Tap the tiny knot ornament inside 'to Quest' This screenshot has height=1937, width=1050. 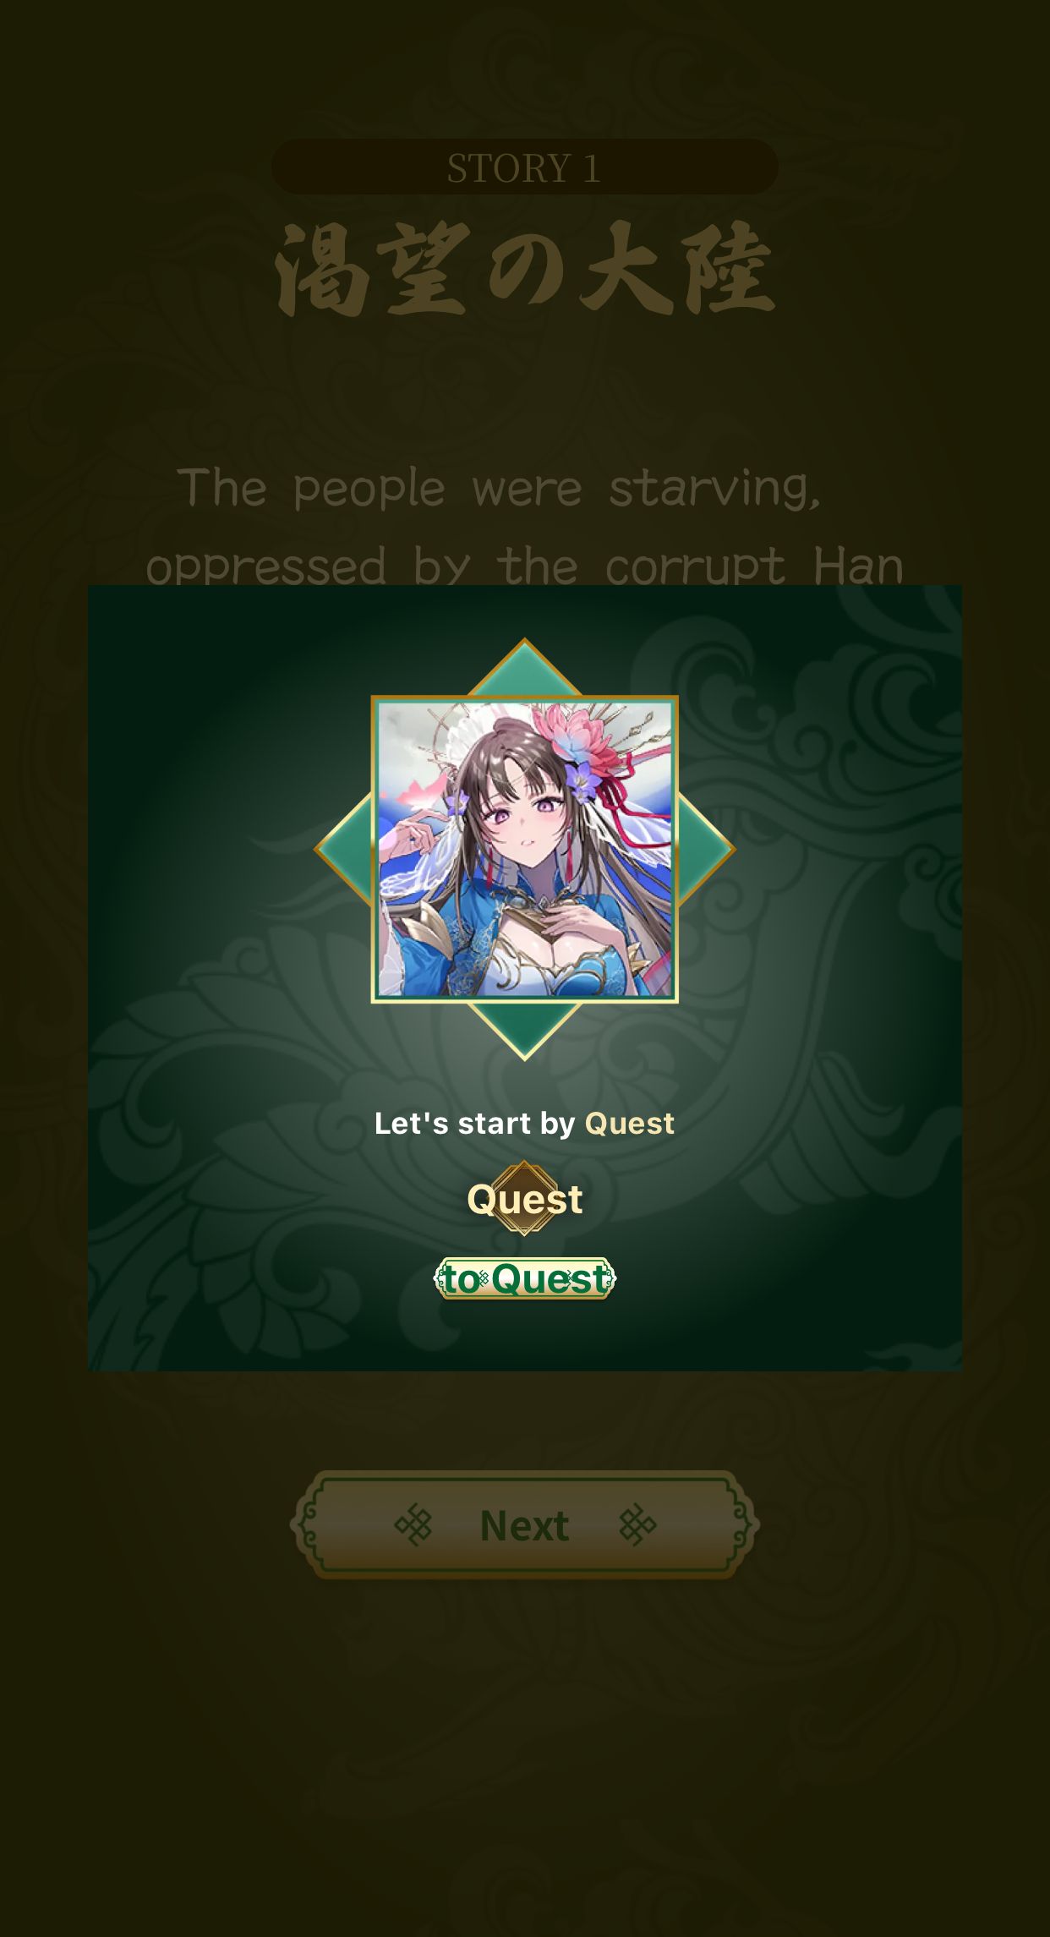click(484, 1279)
